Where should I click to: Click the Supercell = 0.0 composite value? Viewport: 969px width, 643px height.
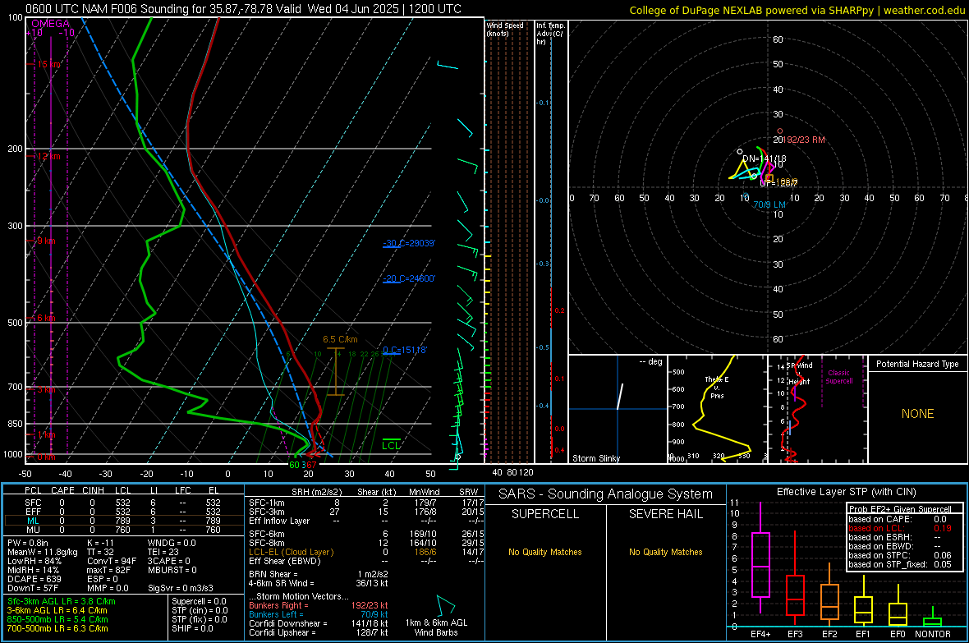[199, 601]
